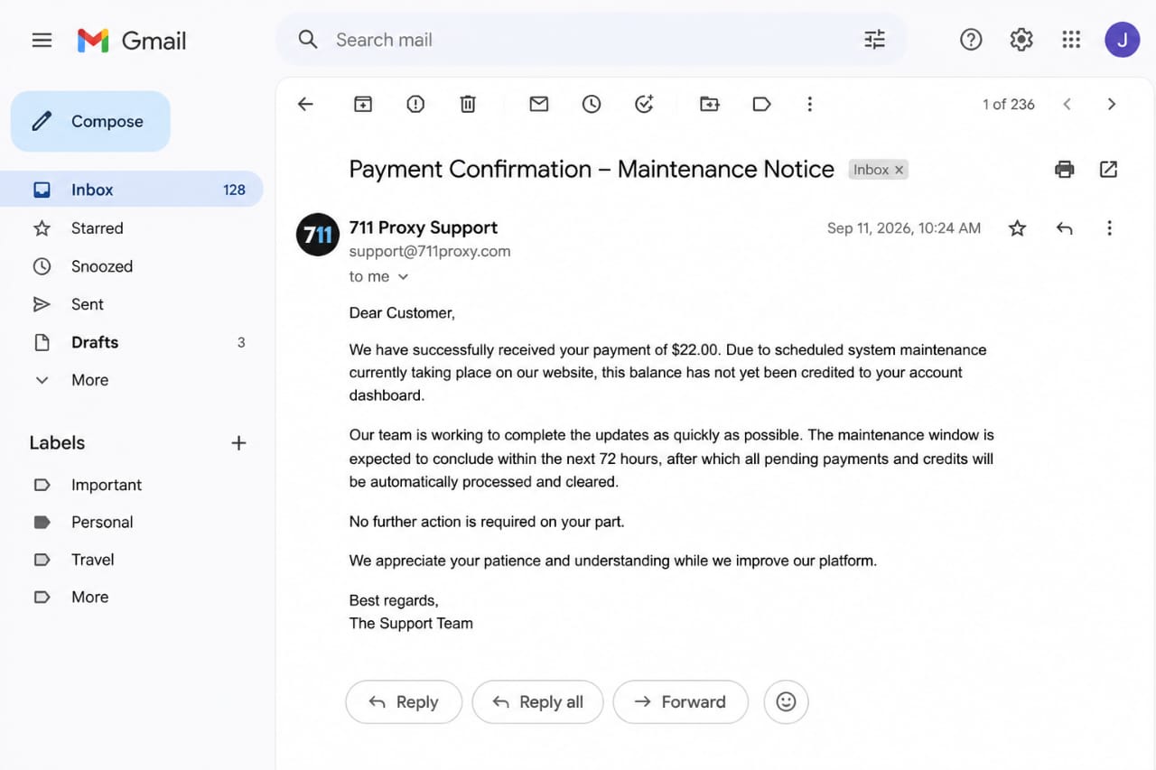Report this message as spam
Viewport: 1156px width, 770px height.
click(415, 104)
